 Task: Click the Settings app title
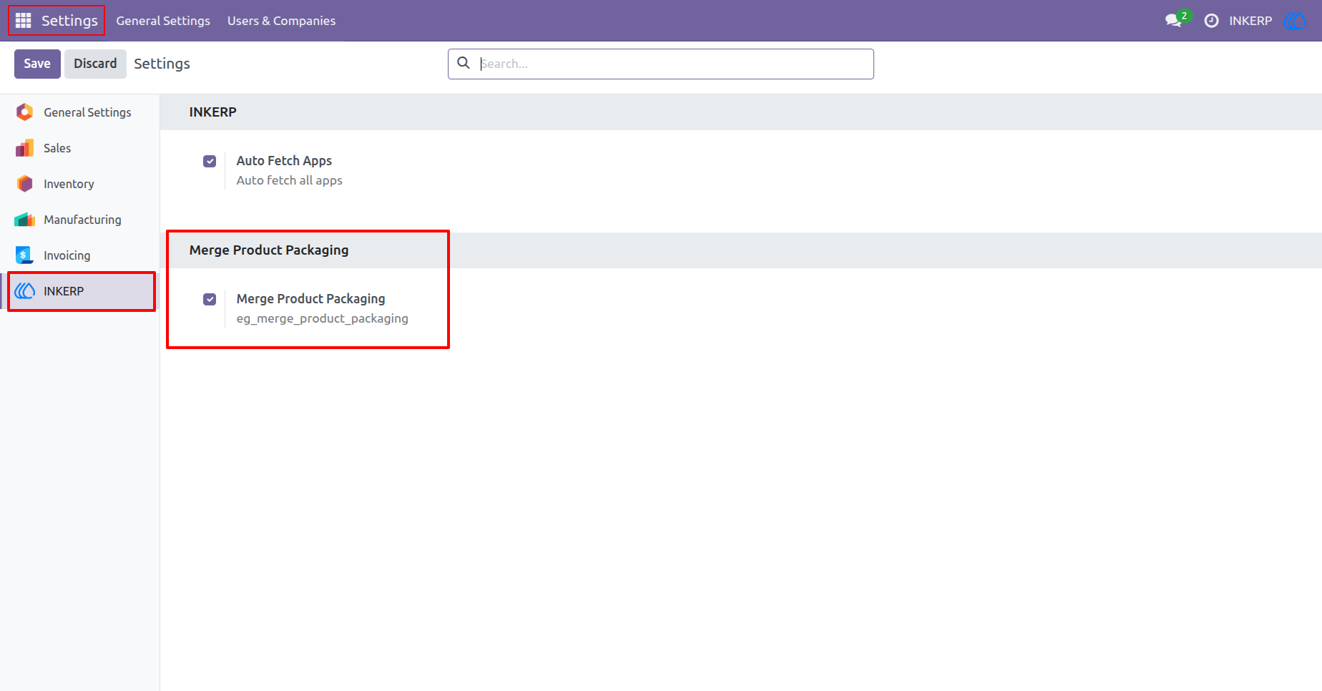69,21
